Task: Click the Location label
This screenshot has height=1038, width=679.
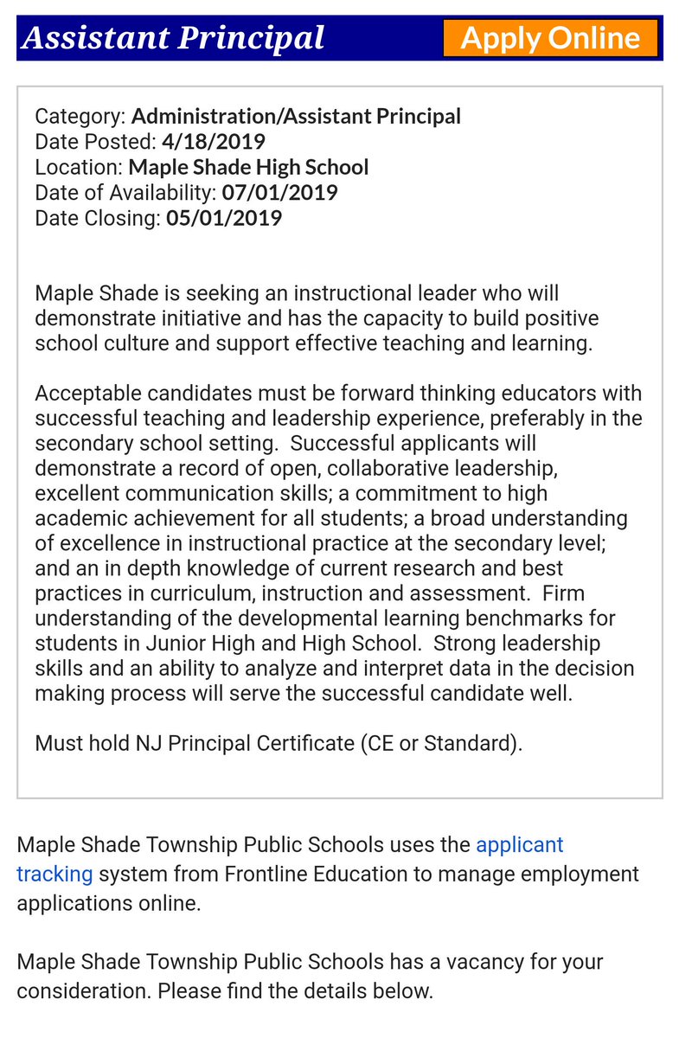Action: click(80, 167)
